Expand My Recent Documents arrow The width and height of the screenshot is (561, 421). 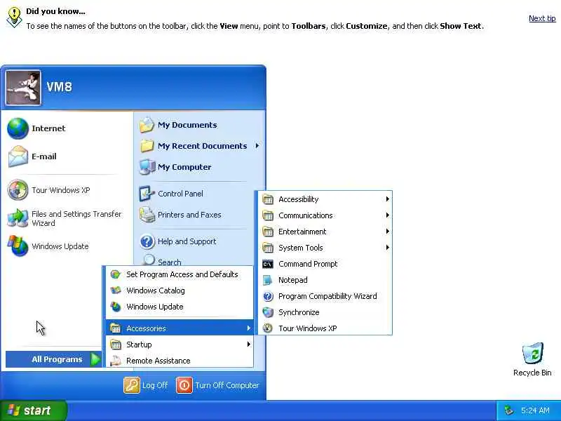257,146
